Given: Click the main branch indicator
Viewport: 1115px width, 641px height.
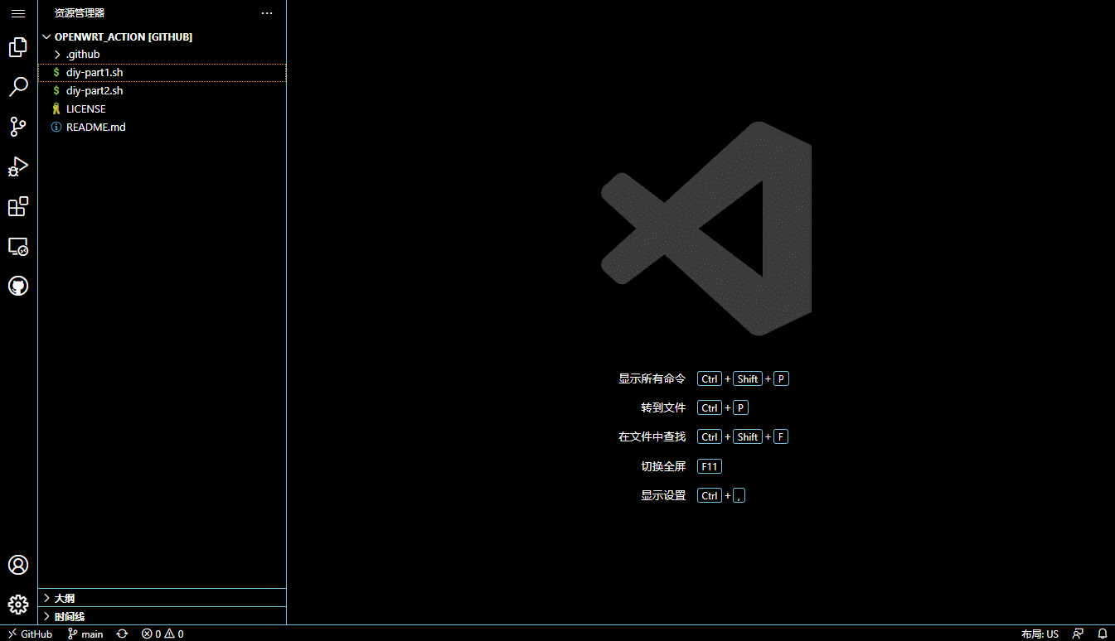Looking at the screenshot, I should pos(85,634).
